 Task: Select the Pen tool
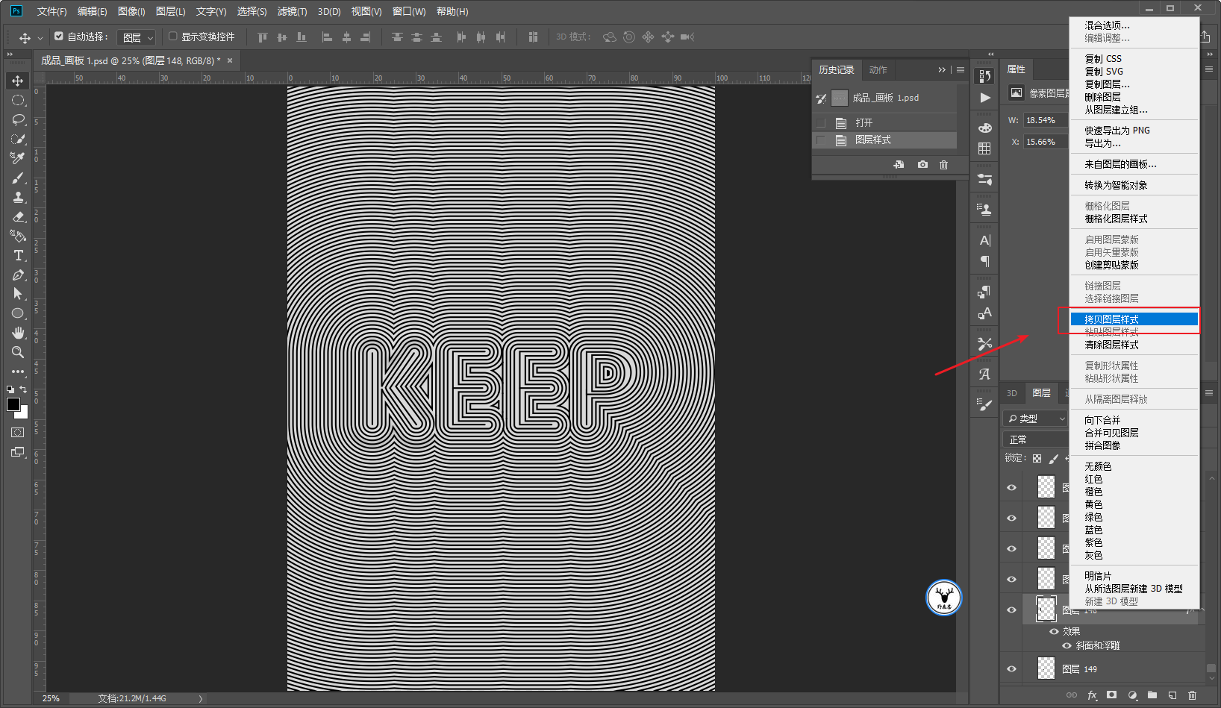click(x=18, y=275)
